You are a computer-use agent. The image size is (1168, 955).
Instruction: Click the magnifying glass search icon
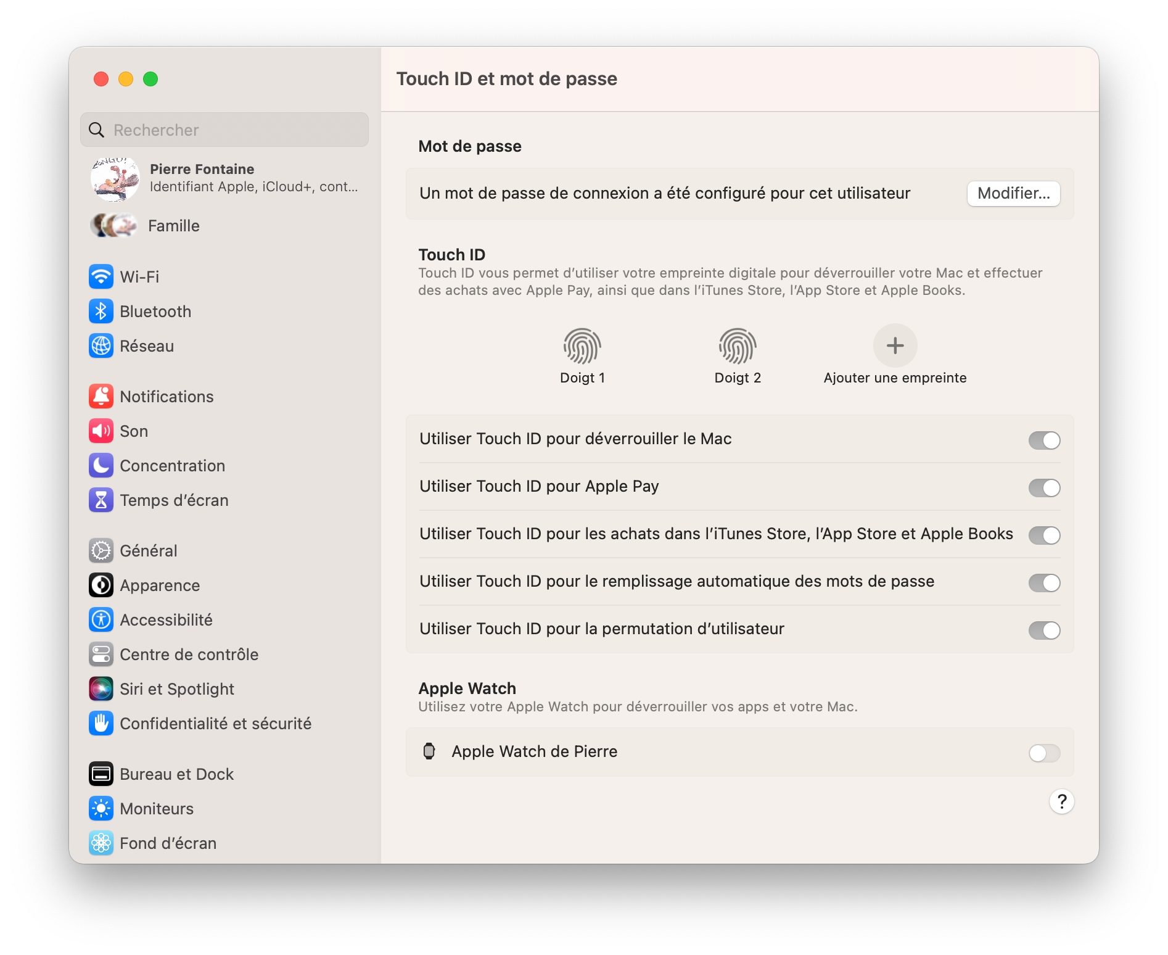coord(97,130)
